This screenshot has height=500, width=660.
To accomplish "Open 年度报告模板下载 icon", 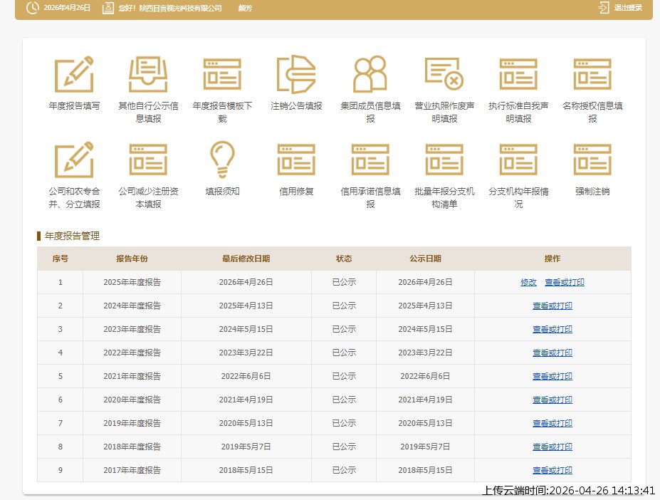I will point(222,74).
